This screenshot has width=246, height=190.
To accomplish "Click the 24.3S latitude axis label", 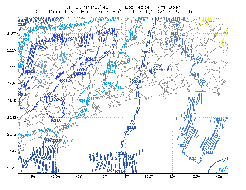I will pyautogui.click(x=12, y=168).
